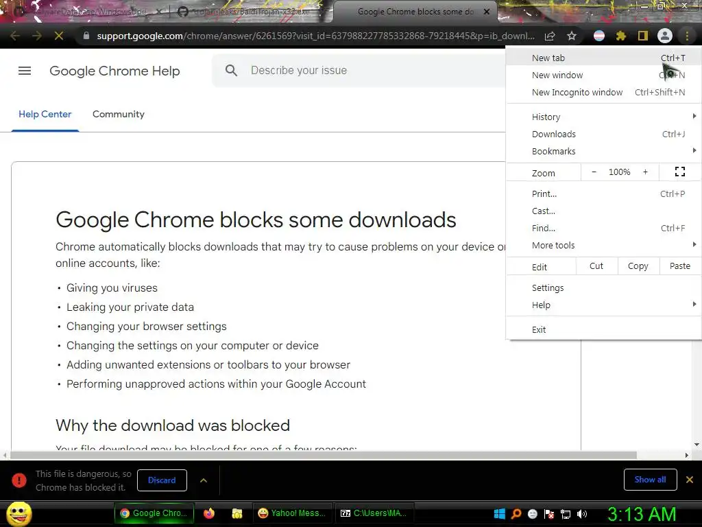
Task: Open Yahoo! Messenger from the taskbar
Action: pos(292,513)
